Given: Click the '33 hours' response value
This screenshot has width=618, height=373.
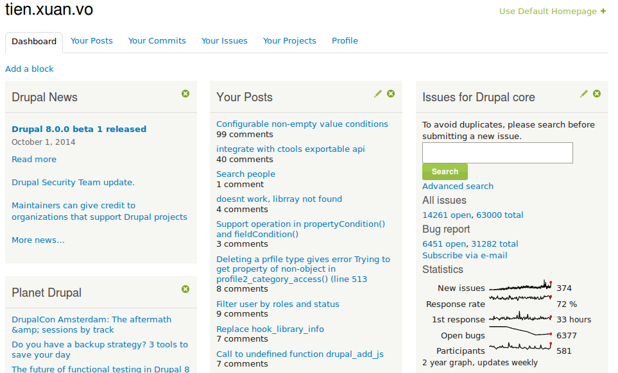Looking at the screenshot, I should 574,320.
